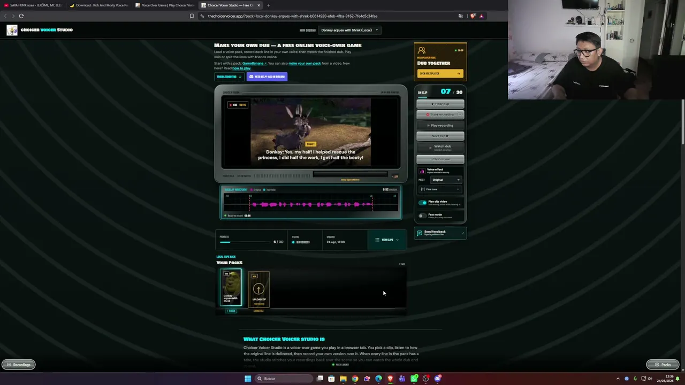The height and width of the screenshot is (385, 685).
Task: Open the GameBanana link
Action: 254,63
